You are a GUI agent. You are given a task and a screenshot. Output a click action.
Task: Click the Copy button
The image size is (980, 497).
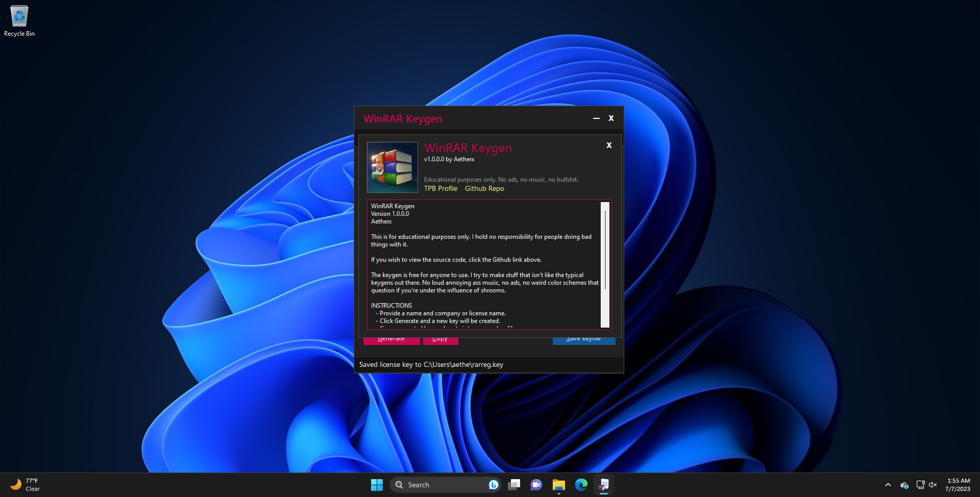tap(440, 340)
